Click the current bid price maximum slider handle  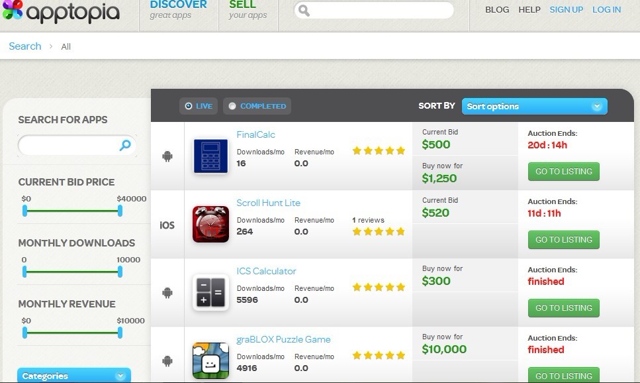tap(120, 211)
